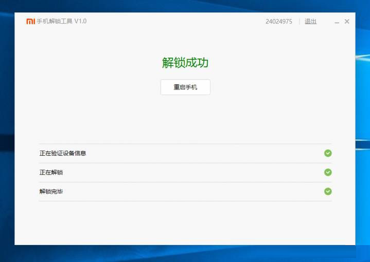370x262 pixels.
Task: Select the 正在验证设备信息 status text
Action: point(63,153)
